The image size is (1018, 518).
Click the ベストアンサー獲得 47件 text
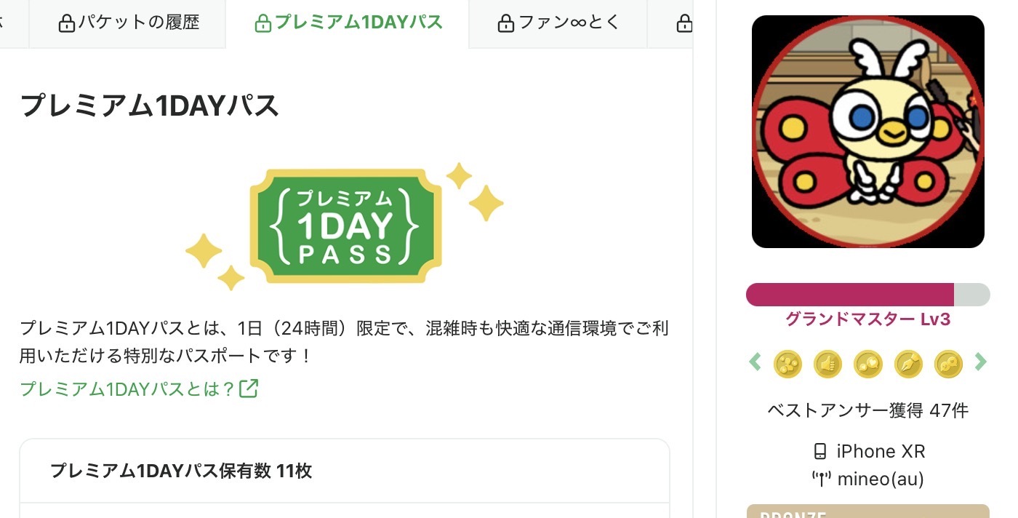[x=867, y=411]
